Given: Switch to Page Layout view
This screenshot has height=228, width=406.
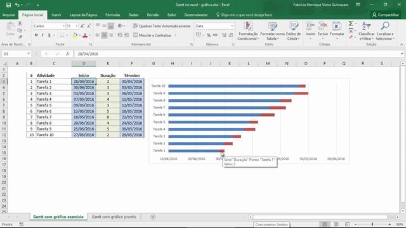Looking at the screenshot, I should click(336, 224).
